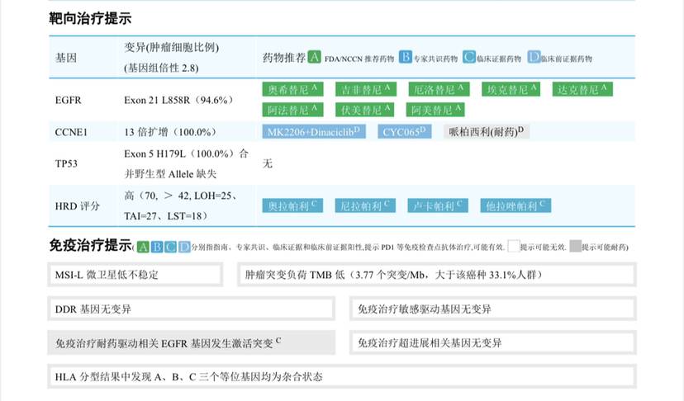Click the green A badge for FDA/NCCN drugs
684x401 pixels.
pyautogui.click(x=314, y=58)
